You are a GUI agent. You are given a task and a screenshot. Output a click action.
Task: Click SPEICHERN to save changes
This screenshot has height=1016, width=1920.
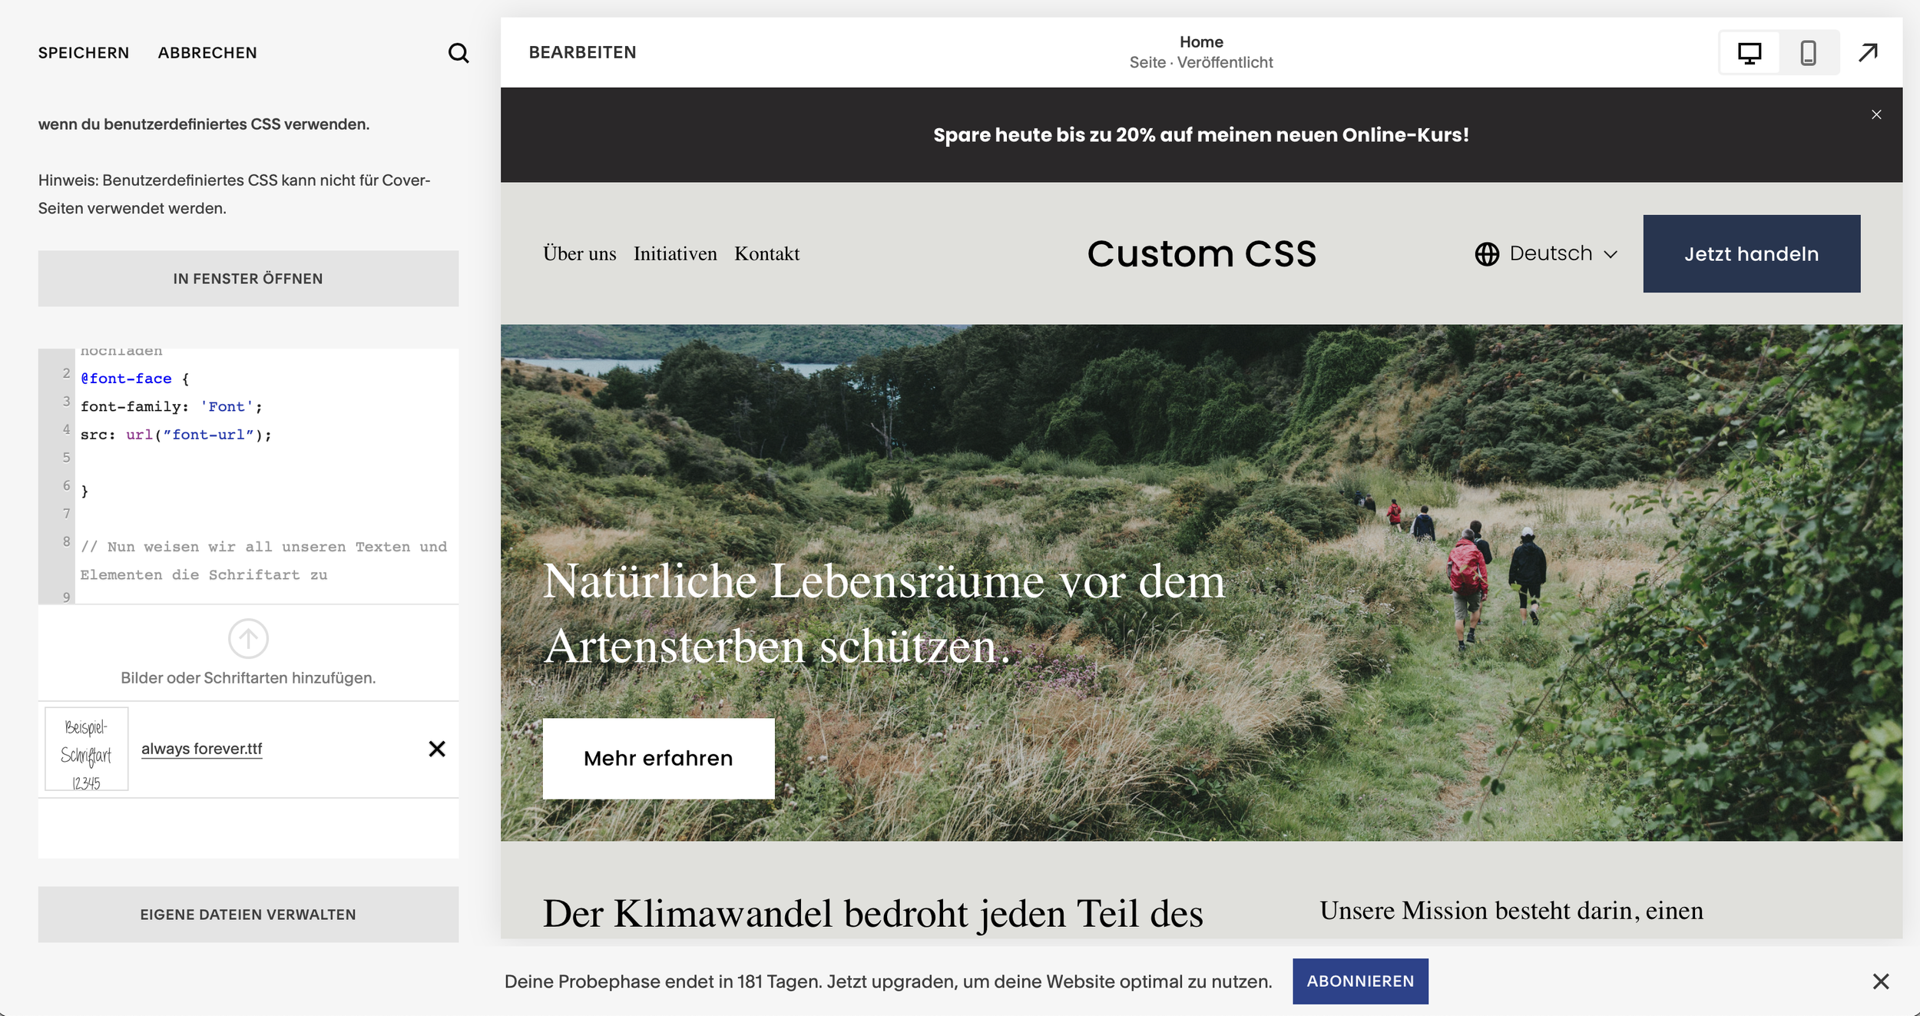(x=84, y=53)
